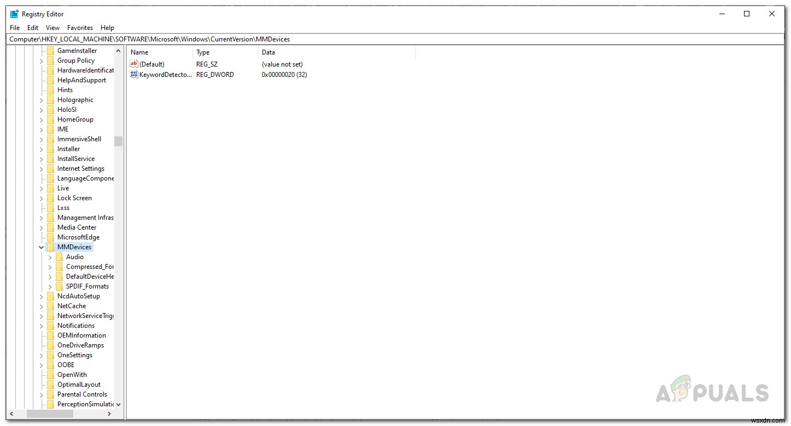This screenshot has width=791, height=426.
Task: Open the View menu
Action: (x=52, y=27)
